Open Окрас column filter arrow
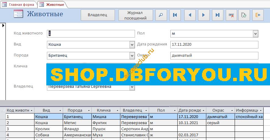The width and height of the screenshot is (270, 140). [x=232, y=110]
